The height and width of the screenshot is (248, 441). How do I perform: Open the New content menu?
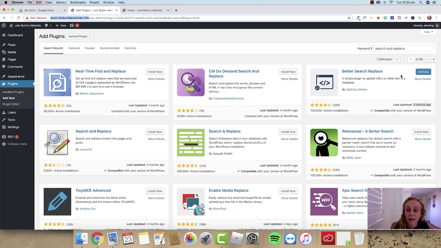click(x=61, y=25)
